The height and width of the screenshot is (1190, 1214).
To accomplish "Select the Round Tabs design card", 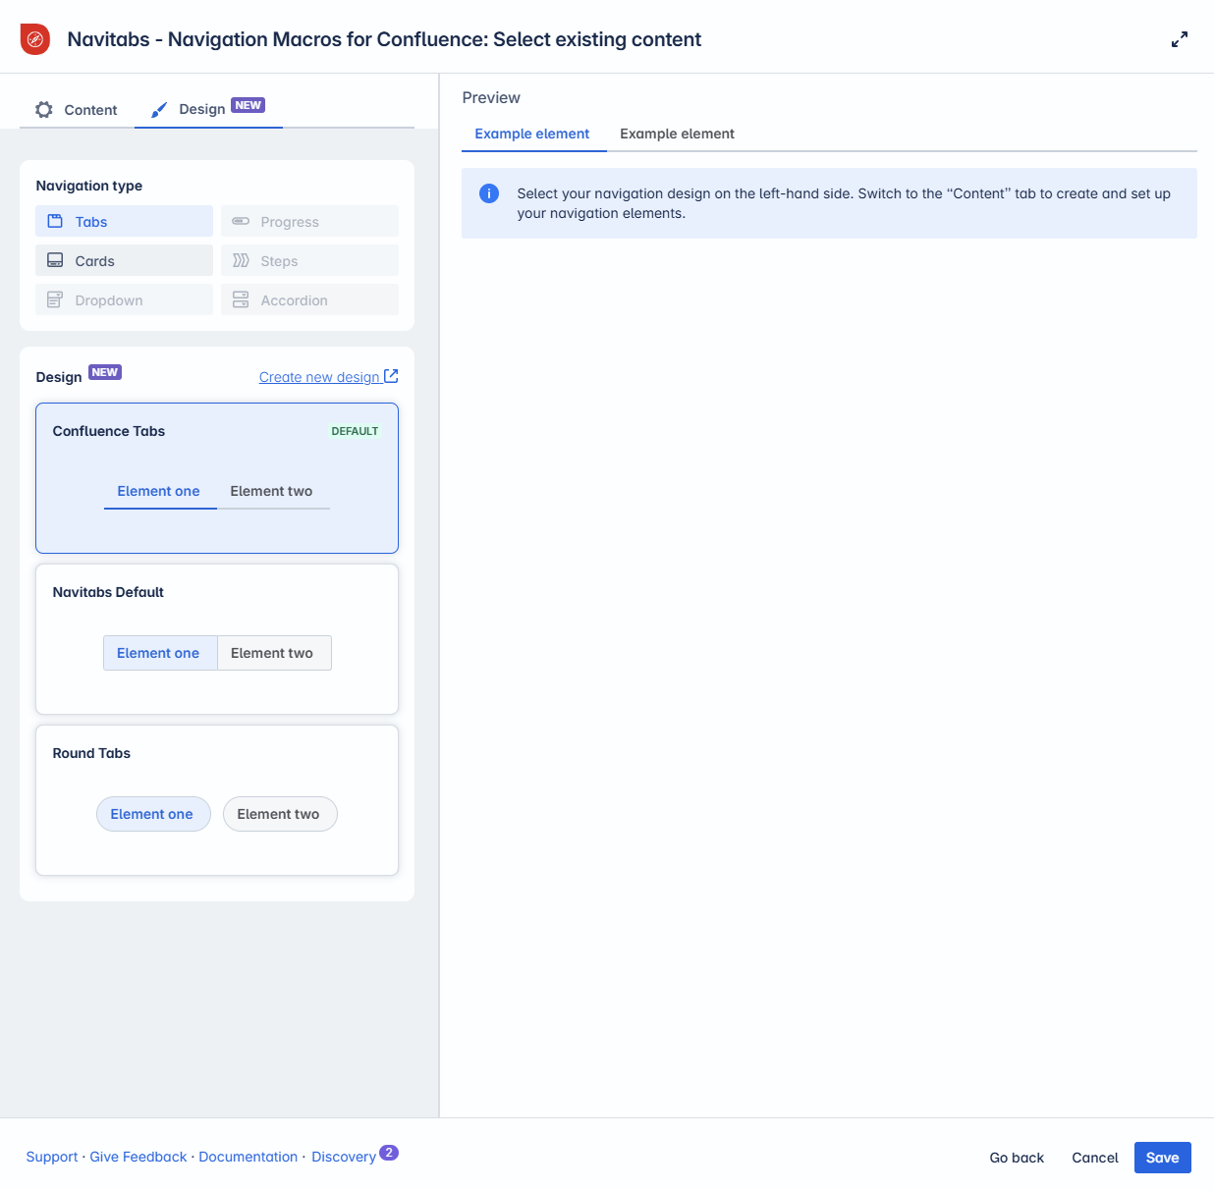I will (x=217, y=800).
